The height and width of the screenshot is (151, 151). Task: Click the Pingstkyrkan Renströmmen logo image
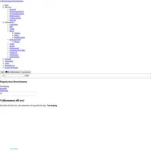click(x=12, y=1)
